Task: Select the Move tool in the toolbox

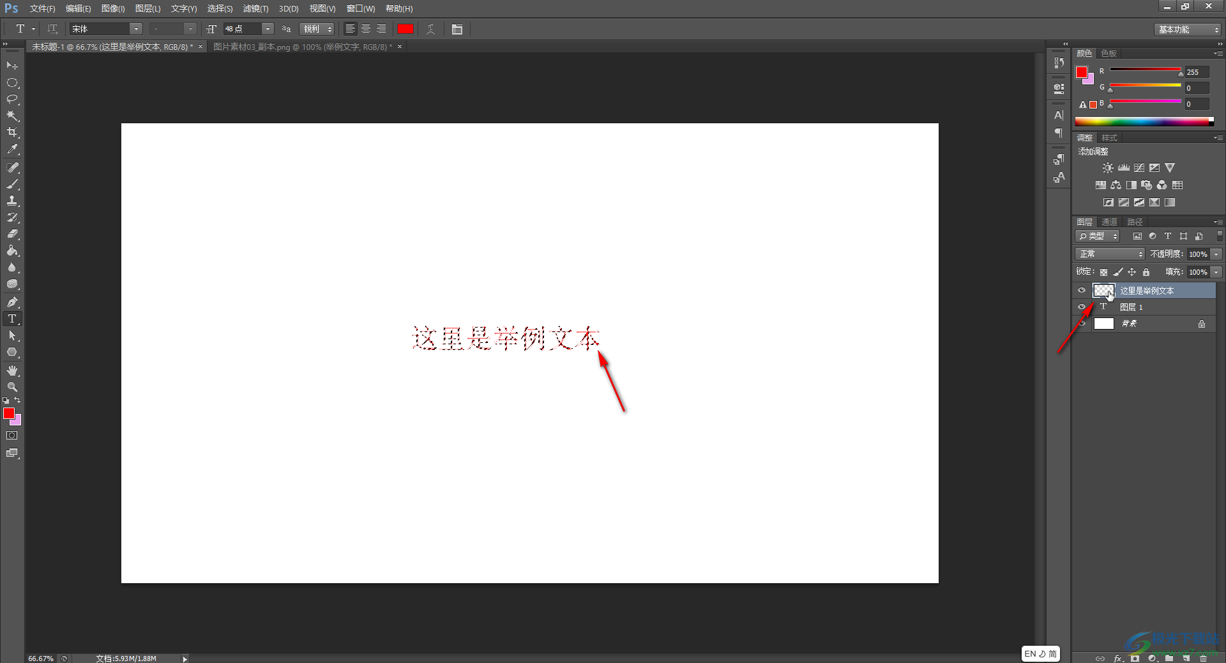Action: pos(12,66)
